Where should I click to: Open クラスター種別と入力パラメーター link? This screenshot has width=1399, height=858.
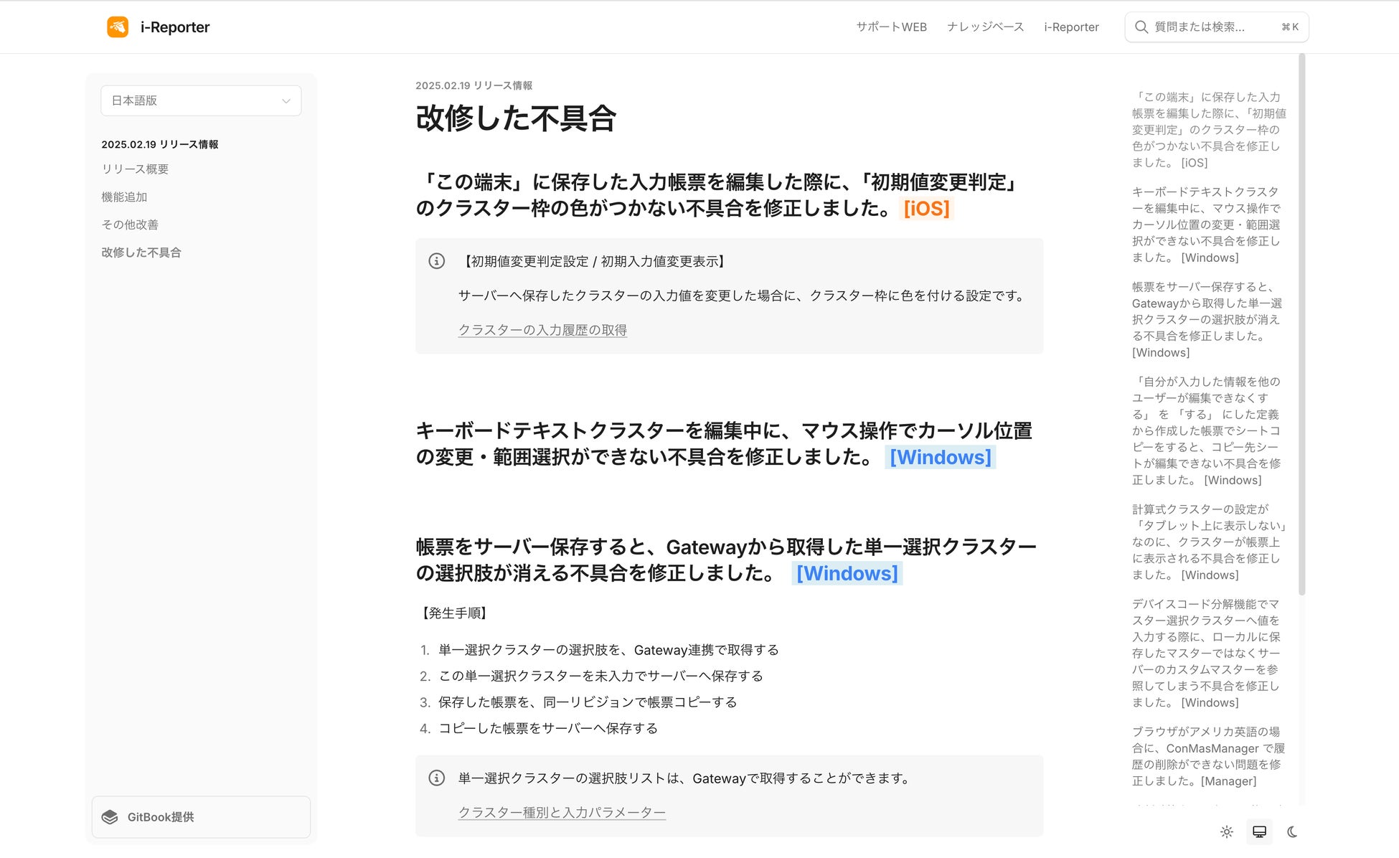[x=562, y=812]
